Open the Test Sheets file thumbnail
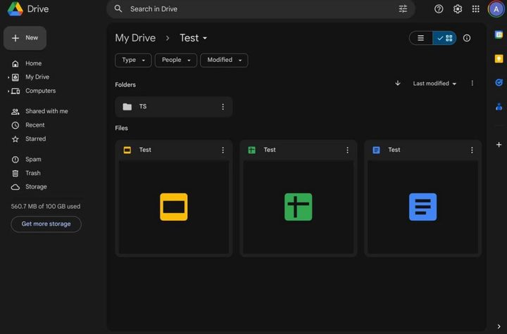This screenshot has width=507, height=334. [298, 207]
